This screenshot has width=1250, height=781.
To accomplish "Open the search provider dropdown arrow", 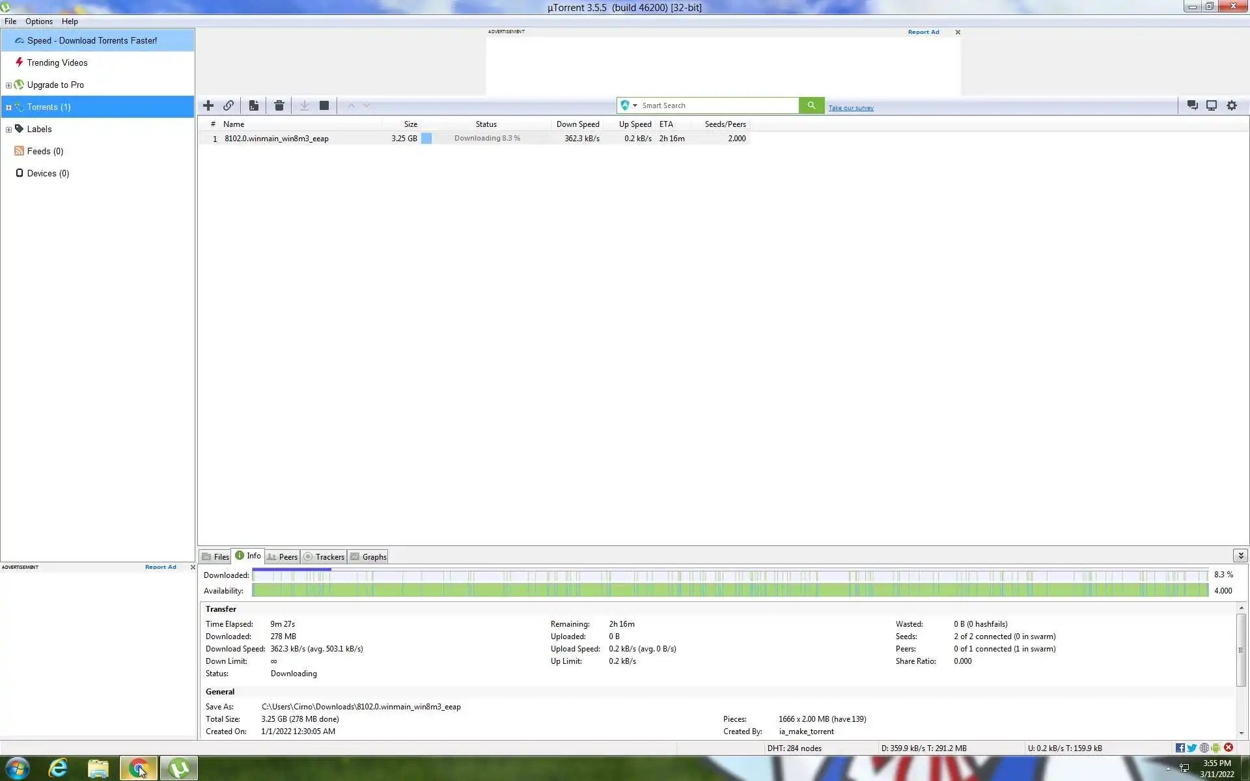I will click(635, 105).
